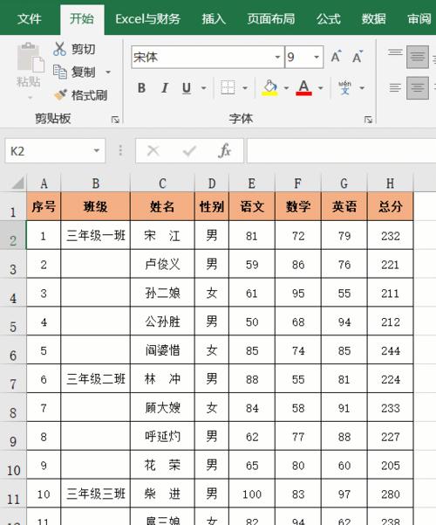436x525 pixels.
Task: Open the font size dropdown showing 9
Action: [316, 58]
